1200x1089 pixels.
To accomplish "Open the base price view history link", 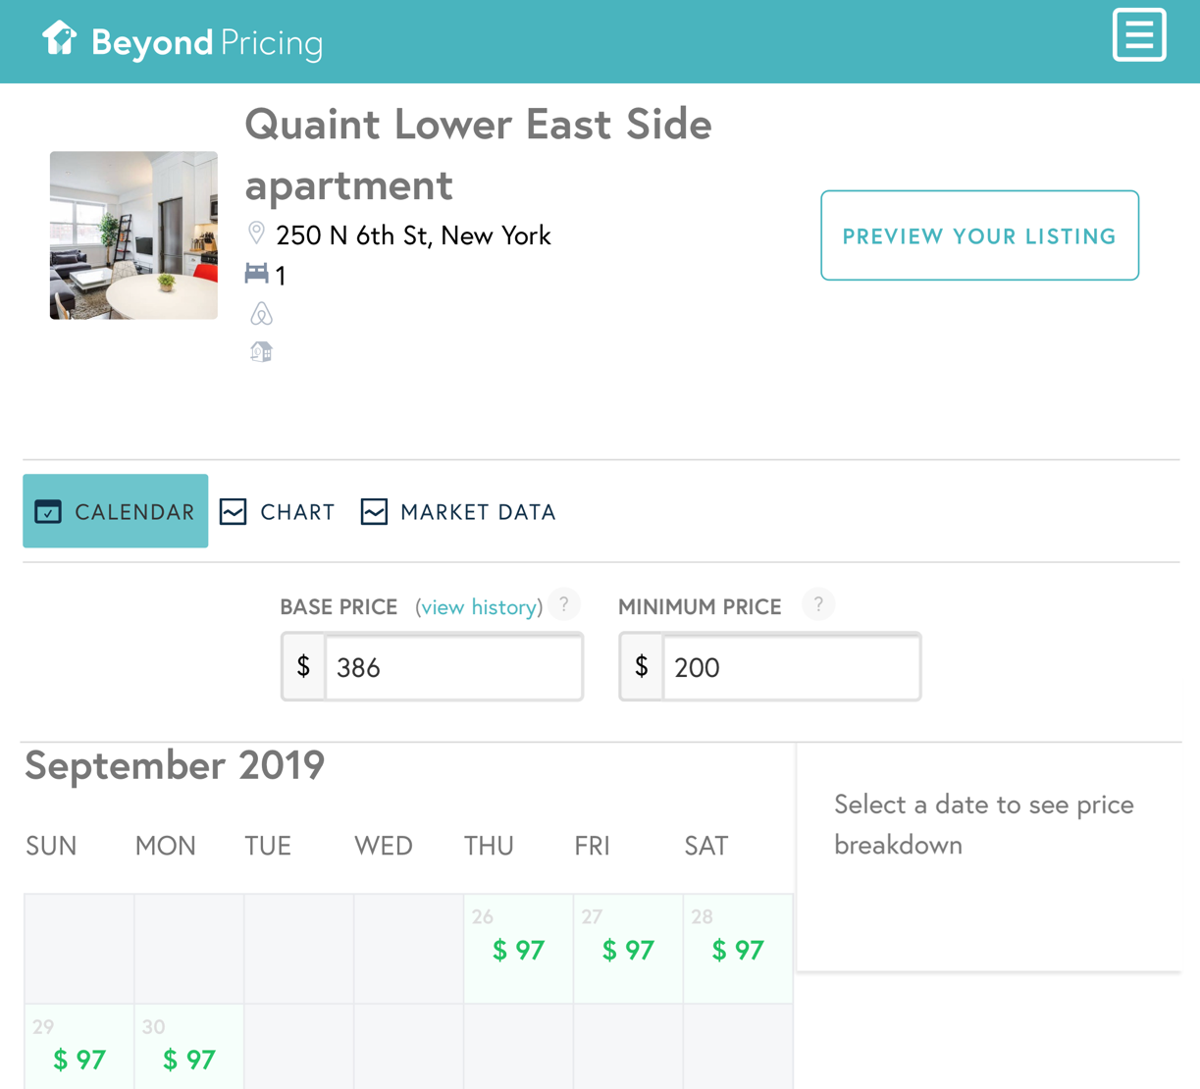I will [479, 607].
